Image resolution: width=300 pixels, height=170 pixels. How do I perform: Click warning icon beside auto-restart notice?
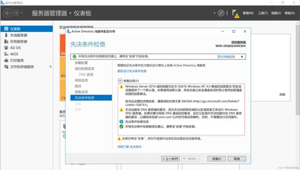(x=119, y=139)
